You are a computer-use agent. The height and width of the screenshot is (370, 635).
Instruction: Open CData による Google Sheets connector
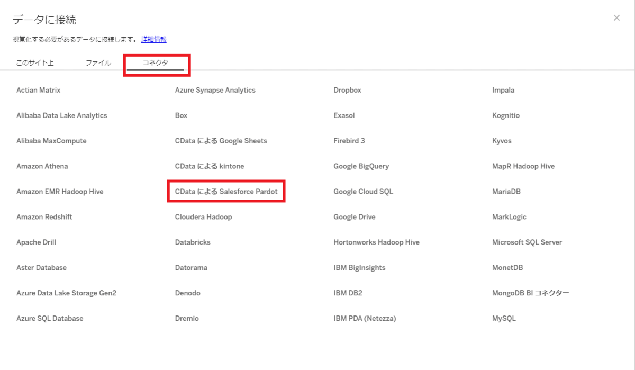(221, 141)
